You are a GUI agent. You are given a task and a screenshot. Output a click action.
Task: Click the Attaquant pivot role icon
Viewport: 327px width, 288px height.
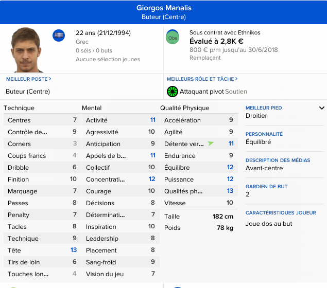coord(172,92)
